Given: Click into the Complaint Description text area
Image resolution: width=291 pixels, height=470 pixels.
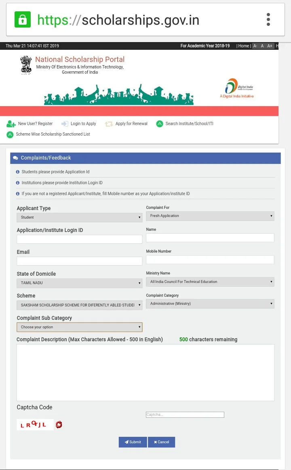Looking at the screenshot, I should click(145, 372).
